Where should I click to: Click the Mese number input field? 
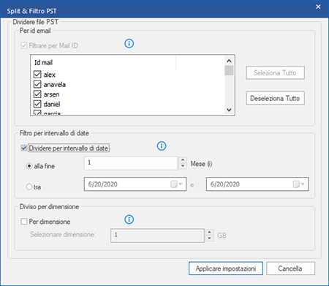131,163
